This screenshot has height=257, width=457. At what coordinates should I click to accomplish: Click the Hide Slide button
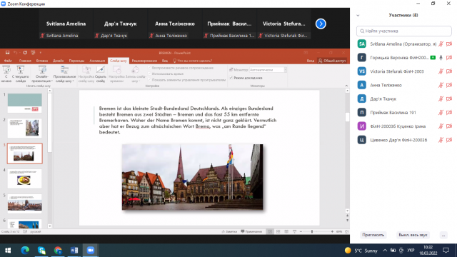click(x=101, y=74)
